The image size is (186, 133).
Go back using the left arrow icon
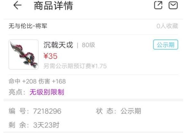(x=17, y=5)
